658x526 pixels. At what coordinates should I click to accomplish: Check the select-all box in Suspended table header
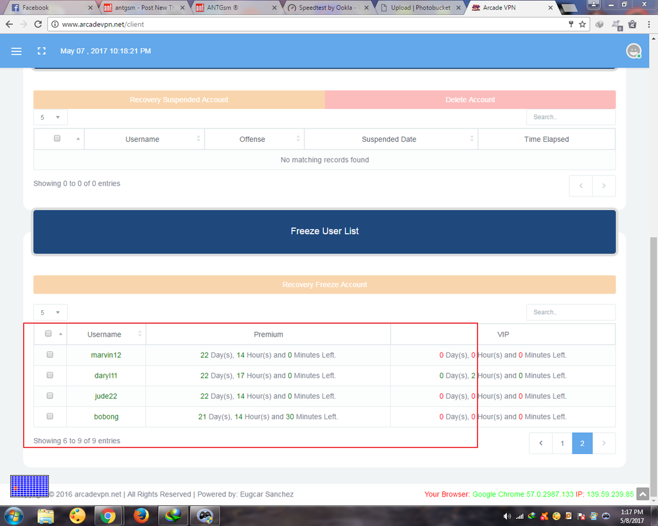[x=57, y=139]
